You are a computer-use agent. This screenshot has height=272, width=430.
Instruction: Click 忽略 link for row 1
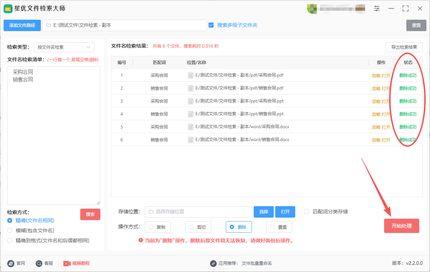(376, 76)
